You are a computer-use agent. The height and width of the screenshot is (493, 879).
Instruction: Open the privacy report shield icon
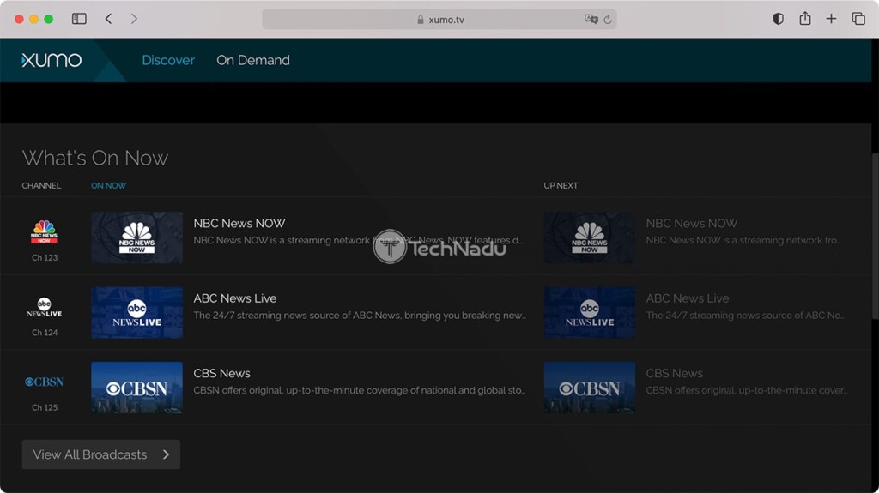tap(778, 19)
